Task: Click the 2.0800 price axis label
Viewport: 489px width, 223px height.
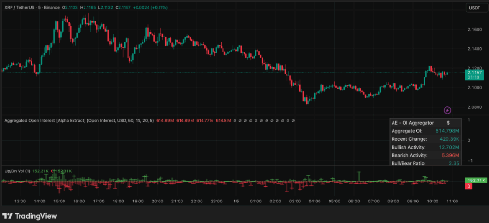Action: pyautogui.click(x=475, y=107)
